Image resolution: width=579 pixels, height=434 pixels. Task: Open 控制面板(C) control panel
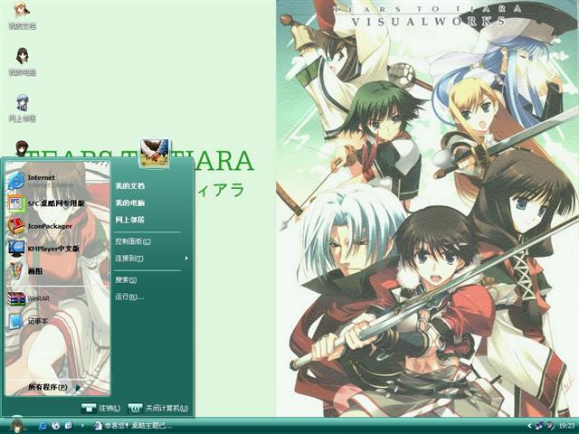coord(133,241)
